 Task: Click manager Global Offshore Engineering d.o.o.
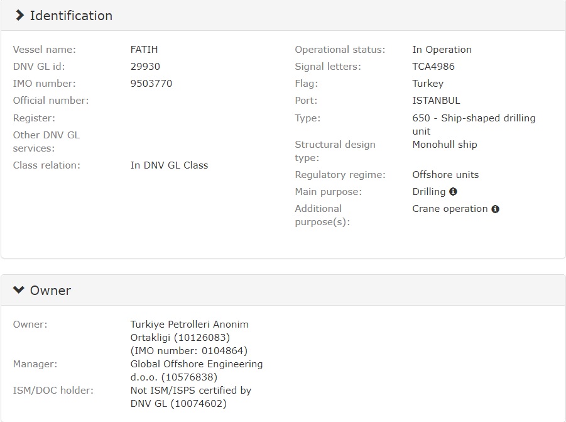pyautogui.click(x=196, y=370)
